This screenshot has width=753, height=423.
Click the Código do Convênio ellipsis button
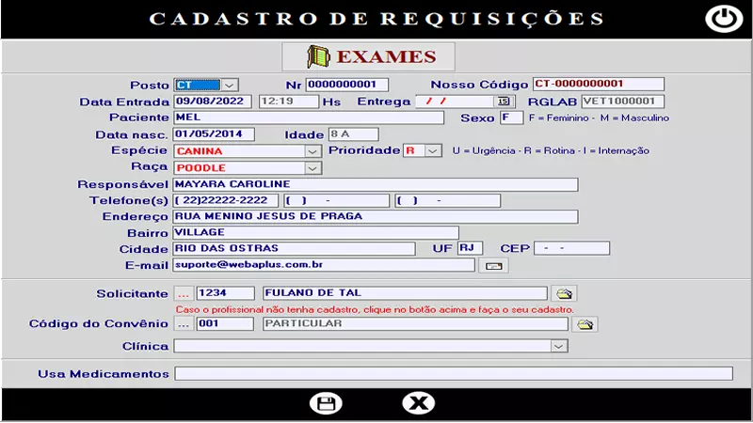pyautogui.click(x=184, y=324)
